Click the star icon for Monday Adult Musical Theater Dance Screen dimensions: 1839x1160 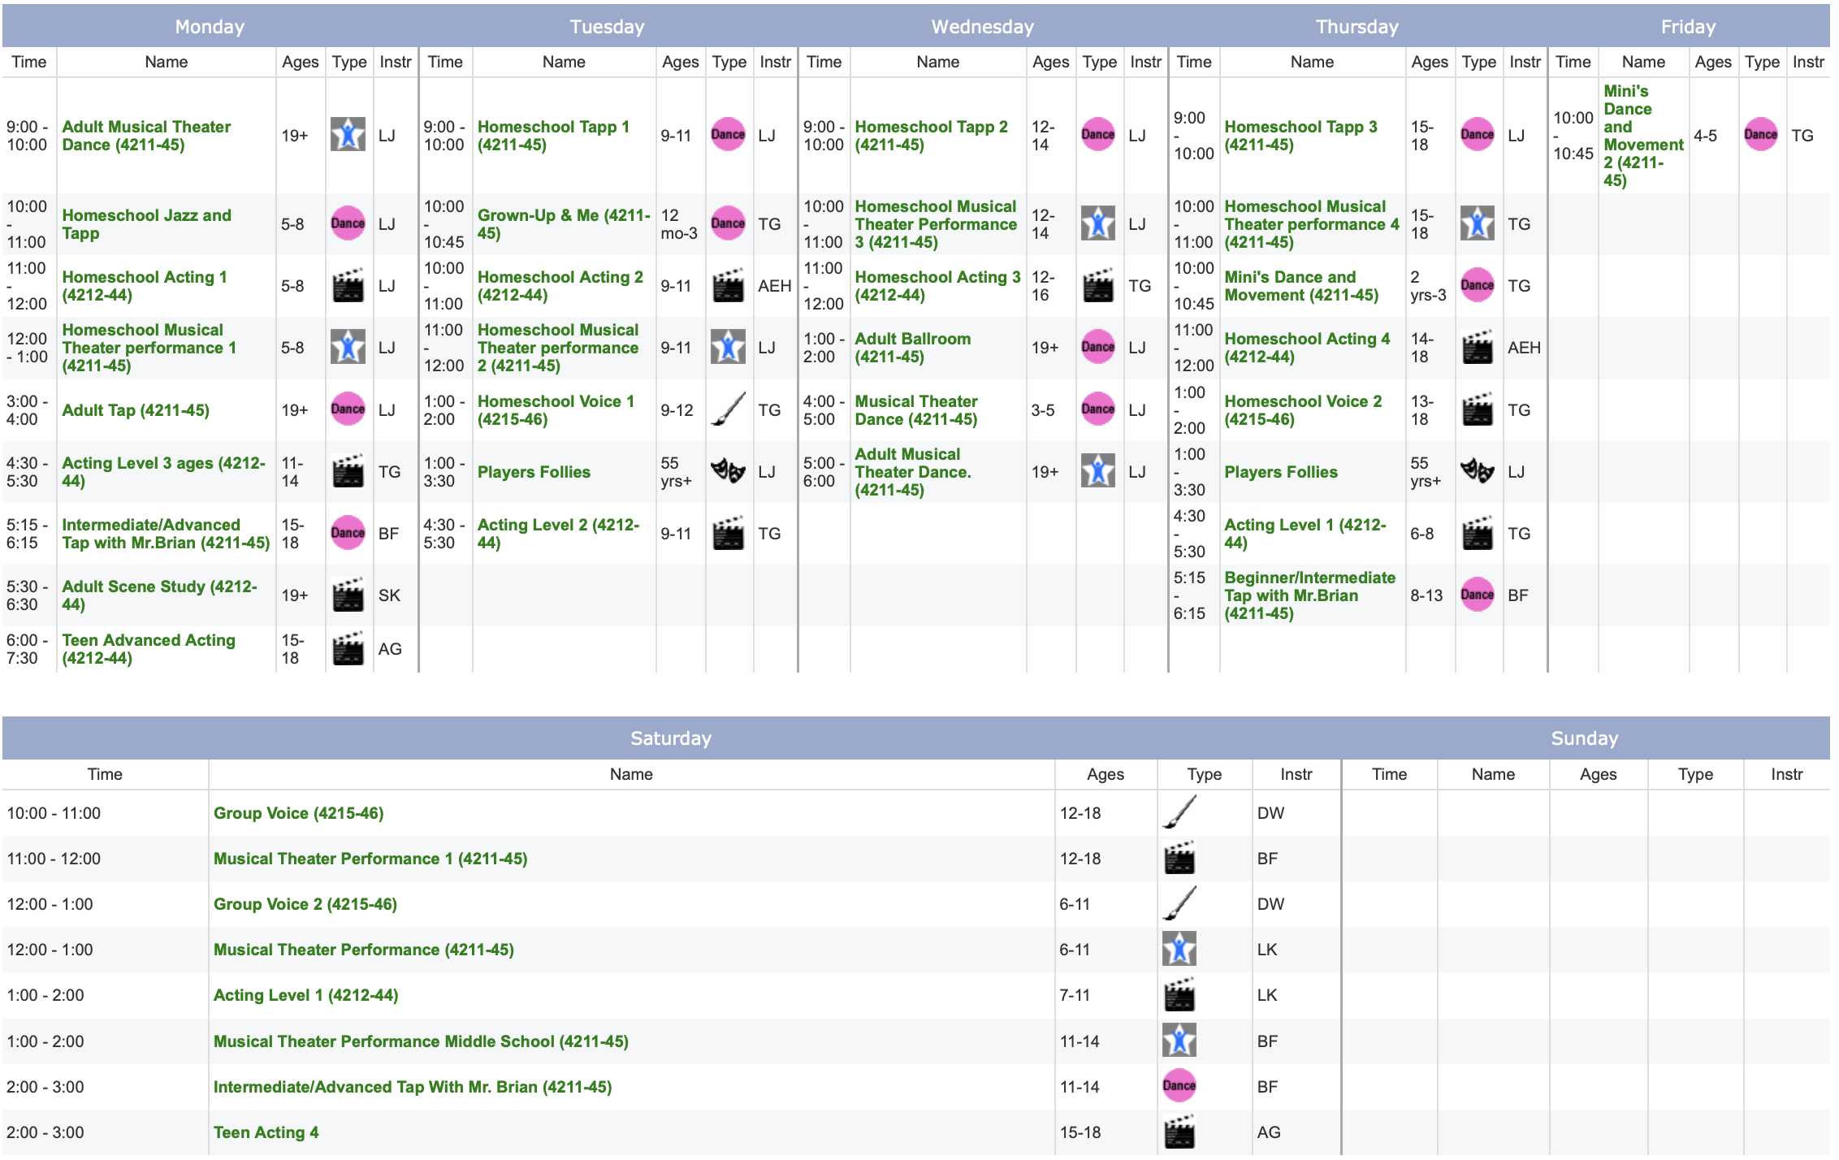click(x=348, y=135)
